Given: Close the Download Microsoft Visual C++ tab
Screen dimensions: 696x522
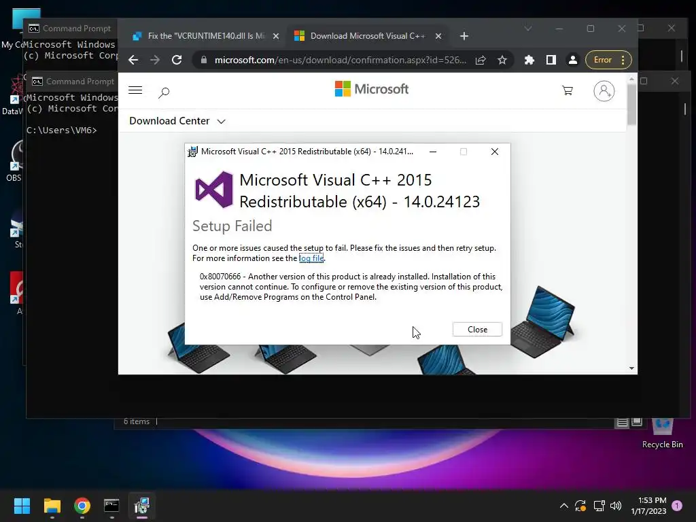Looking at the screenshot, I should pos(438,36).
